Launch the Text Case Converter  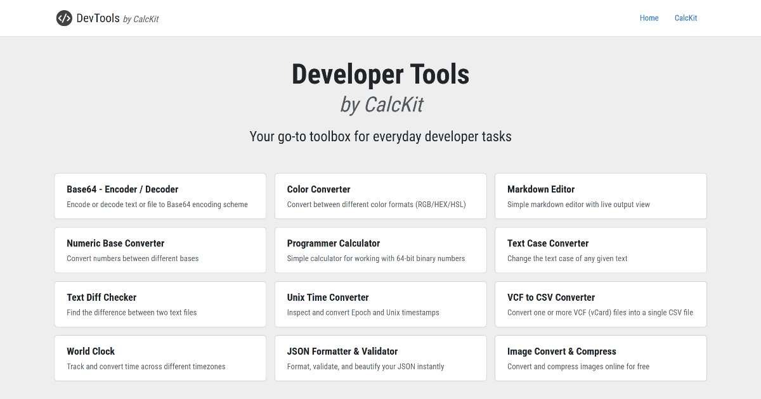point(601,250)
